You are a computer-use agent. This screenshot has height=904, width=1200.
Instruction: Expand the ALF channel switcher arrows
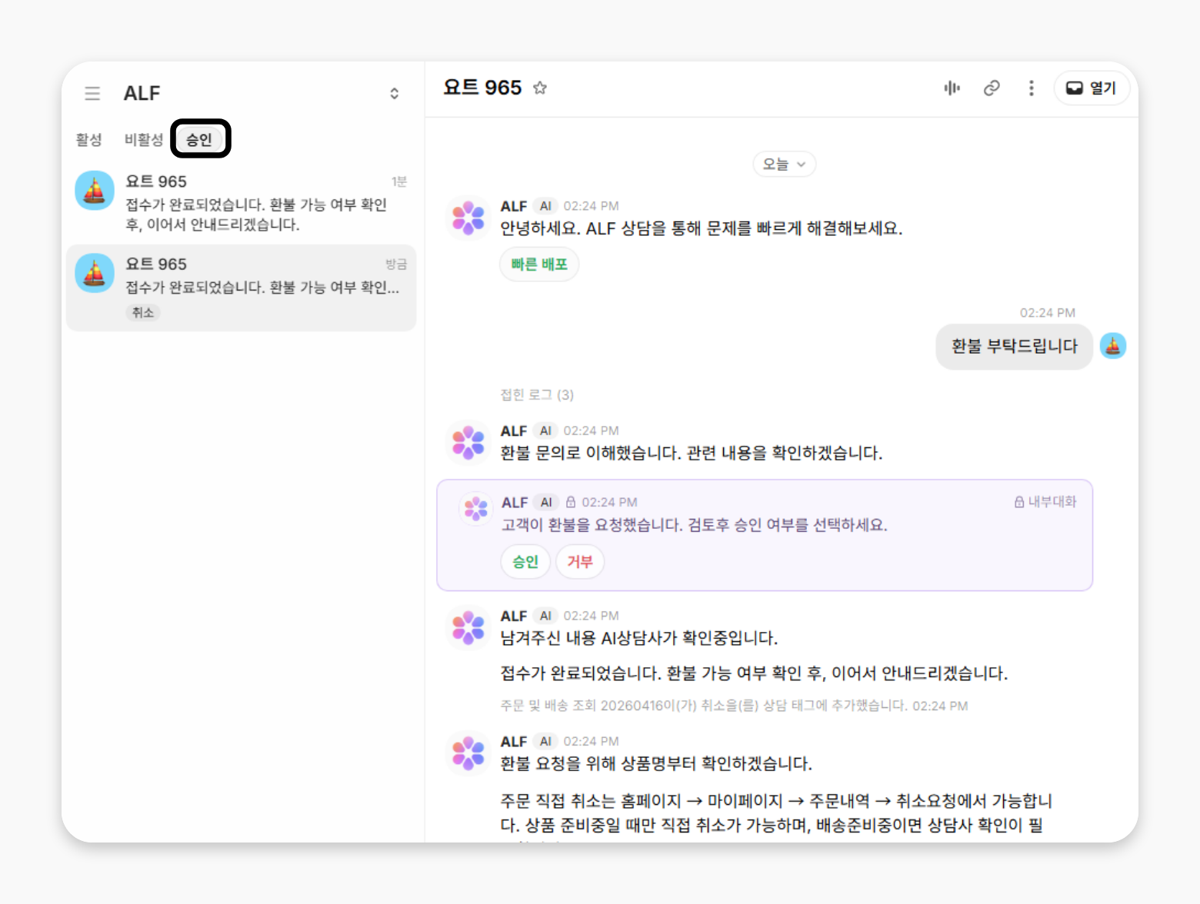pyautogui.click(x=394, y=94)
